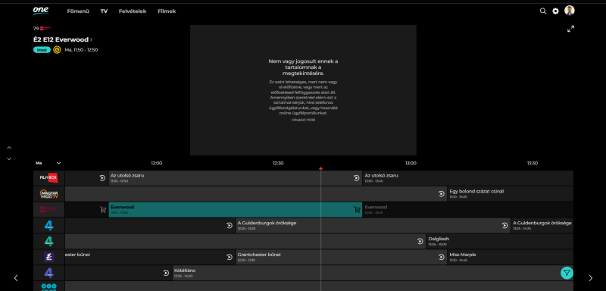
Task: Click the round record icon beside Most badge
Action: coord(57,50)
